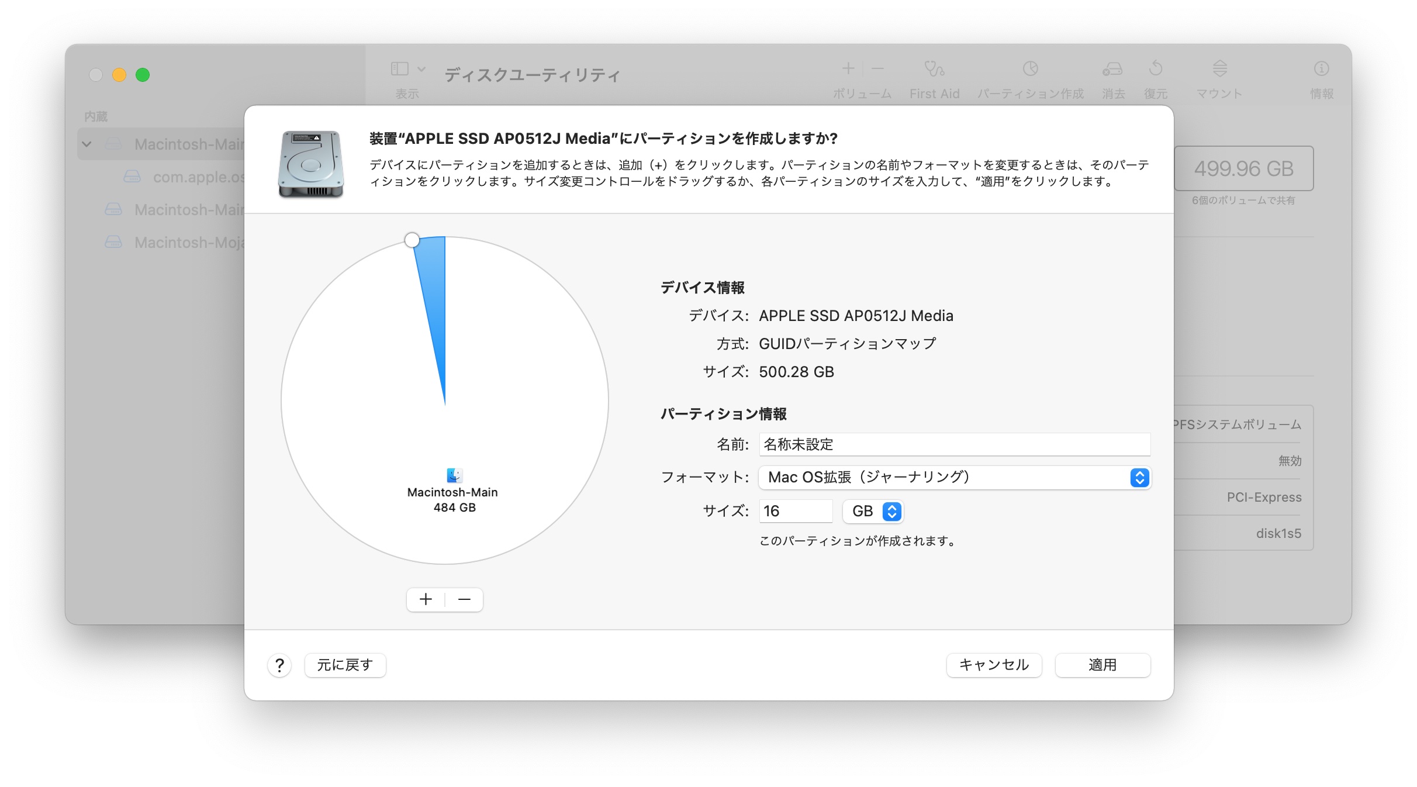Click the partition creation pie icon
This screenshot has width=1417, height=787.
[x=1030, y=69]
